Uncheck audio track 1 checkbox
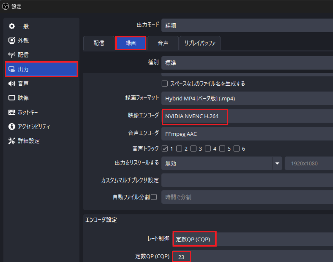 (x=165, y=149)
